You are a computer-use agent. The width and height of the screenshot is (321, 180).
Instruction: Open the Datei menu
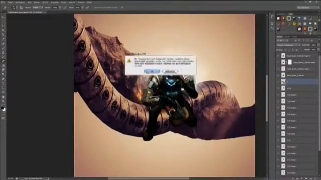click(11, 2)
